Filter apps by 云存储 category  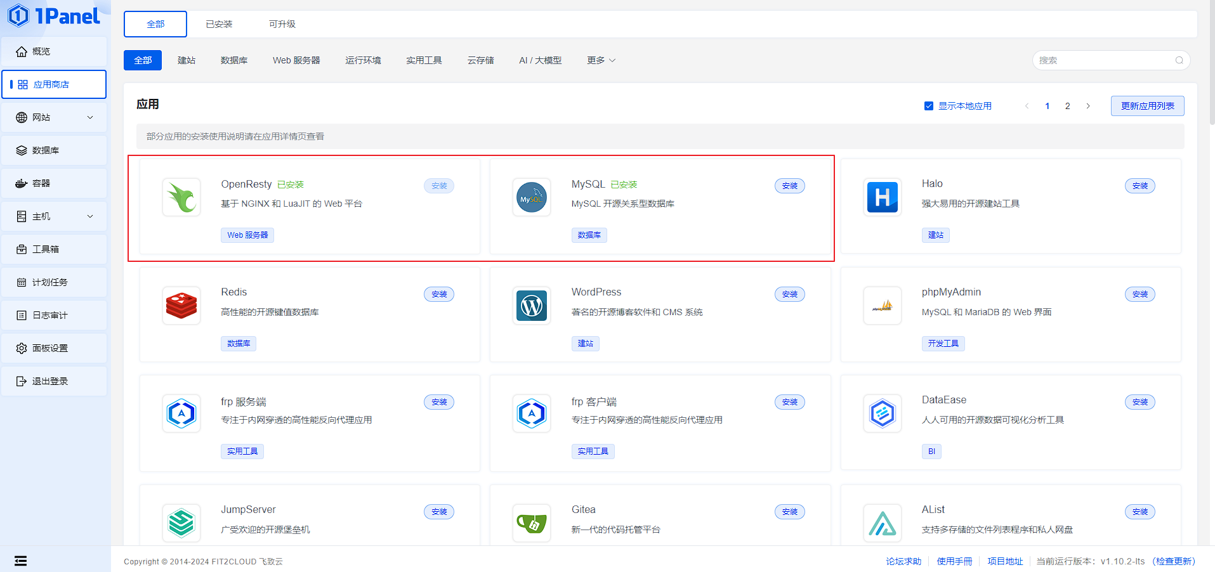pos(480,60)
